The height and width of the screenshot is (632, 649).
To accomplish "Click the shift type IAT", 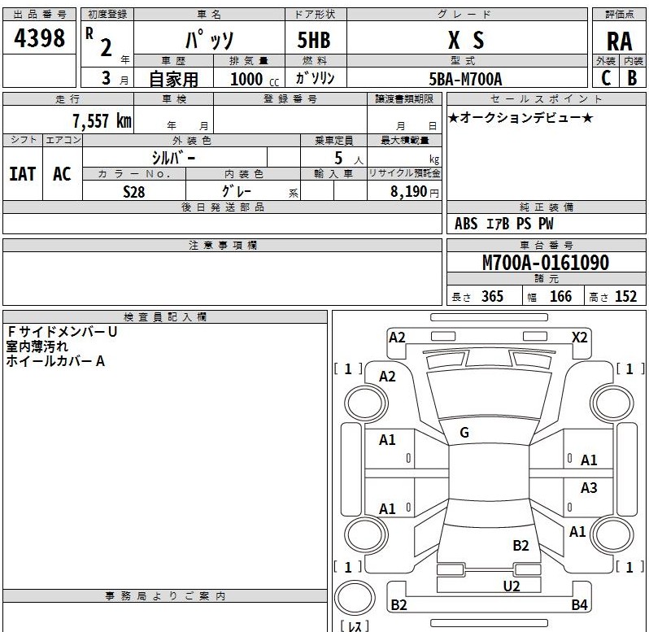I will click(22, 174).
